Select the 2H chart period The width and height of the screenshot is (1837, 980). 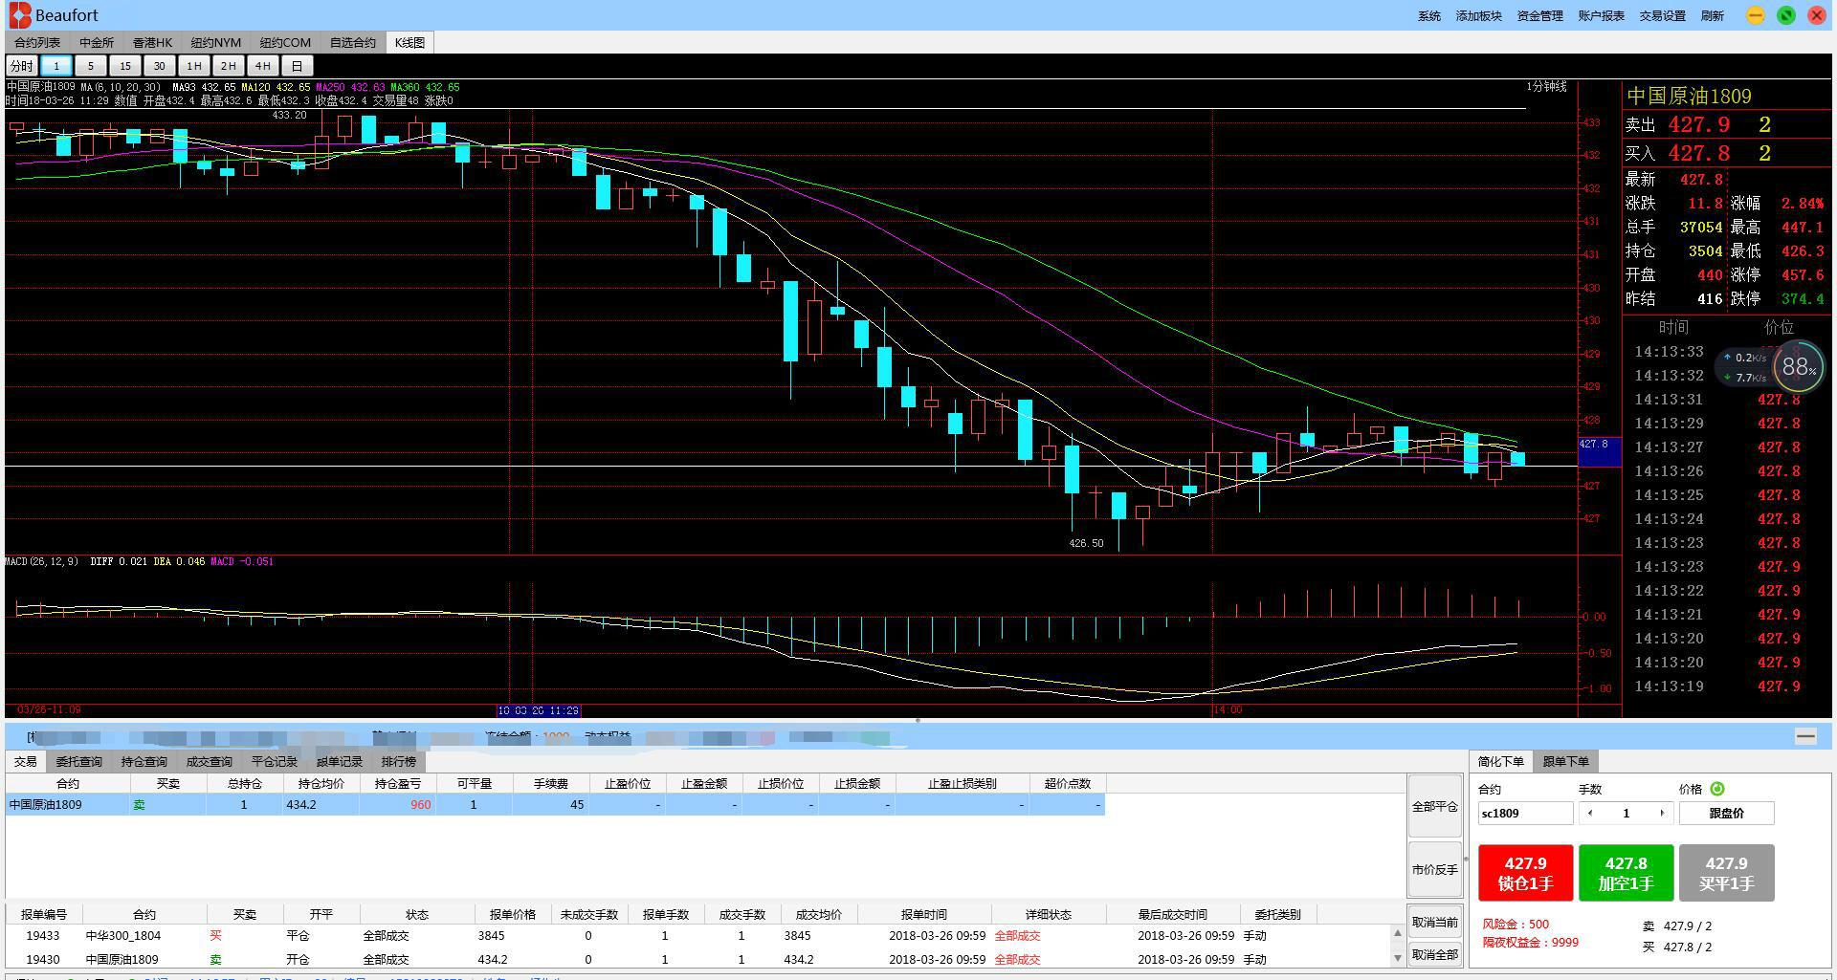pos(229,66)
